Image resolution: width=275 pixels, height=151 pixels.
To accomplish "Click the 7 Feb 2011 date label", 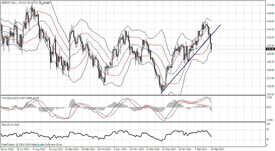I will (201, 149).
